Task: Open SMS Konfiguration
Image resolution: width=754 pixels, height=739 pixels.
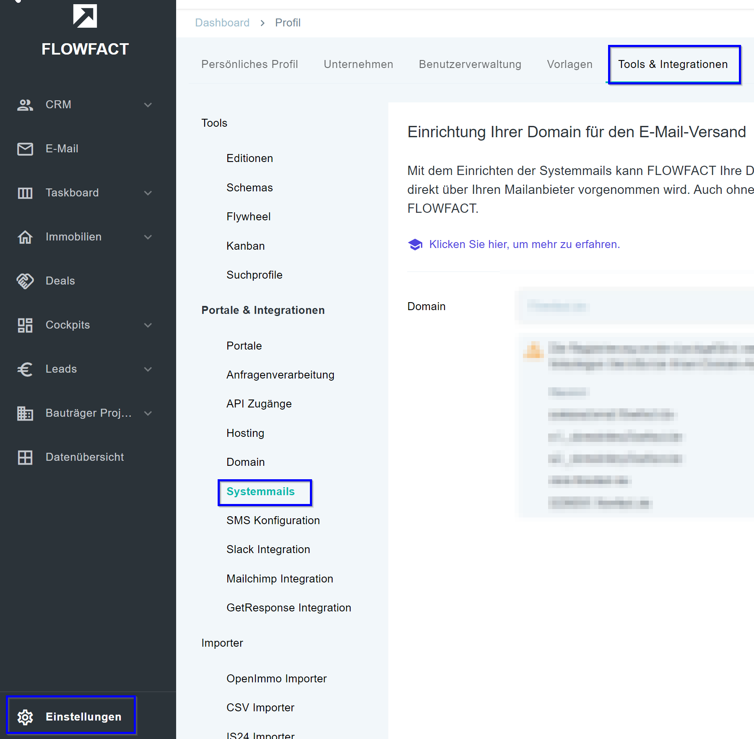Action: [x=273, y=520]
